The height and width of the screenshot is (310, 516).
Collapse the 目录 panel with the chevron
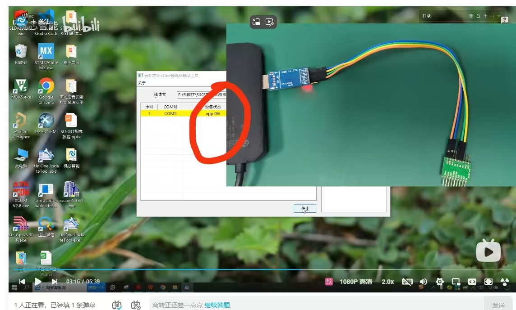[x=499, y=16]
